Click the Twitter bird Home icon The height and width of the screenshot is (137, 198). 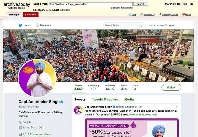coord(20,25)
